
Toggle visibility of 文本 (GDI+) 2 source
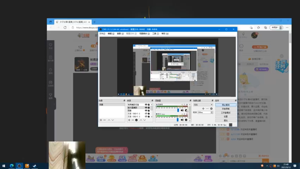click(x=146, y=113)
